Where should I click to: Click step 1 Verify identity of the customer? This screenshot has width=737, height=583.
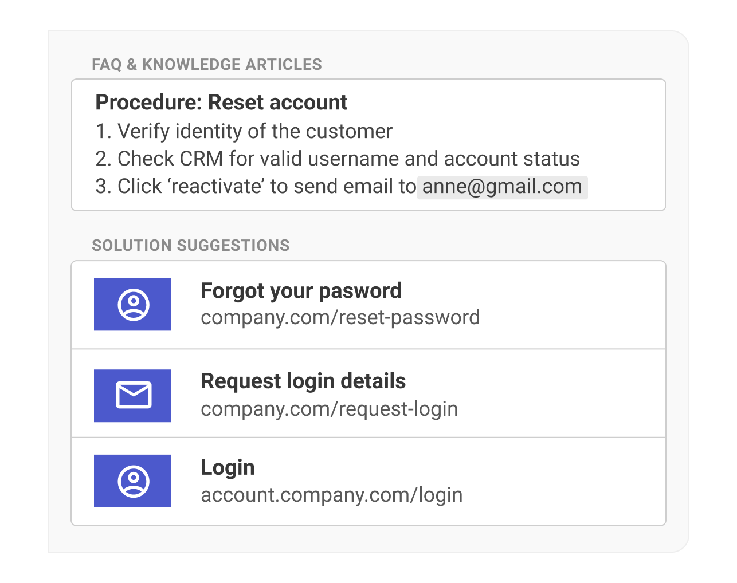coord(244,132)
